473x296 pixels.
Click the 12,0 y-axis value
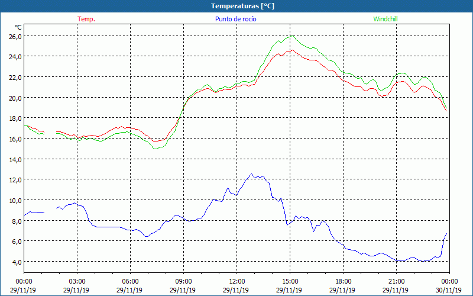click(x=16, y=180)
